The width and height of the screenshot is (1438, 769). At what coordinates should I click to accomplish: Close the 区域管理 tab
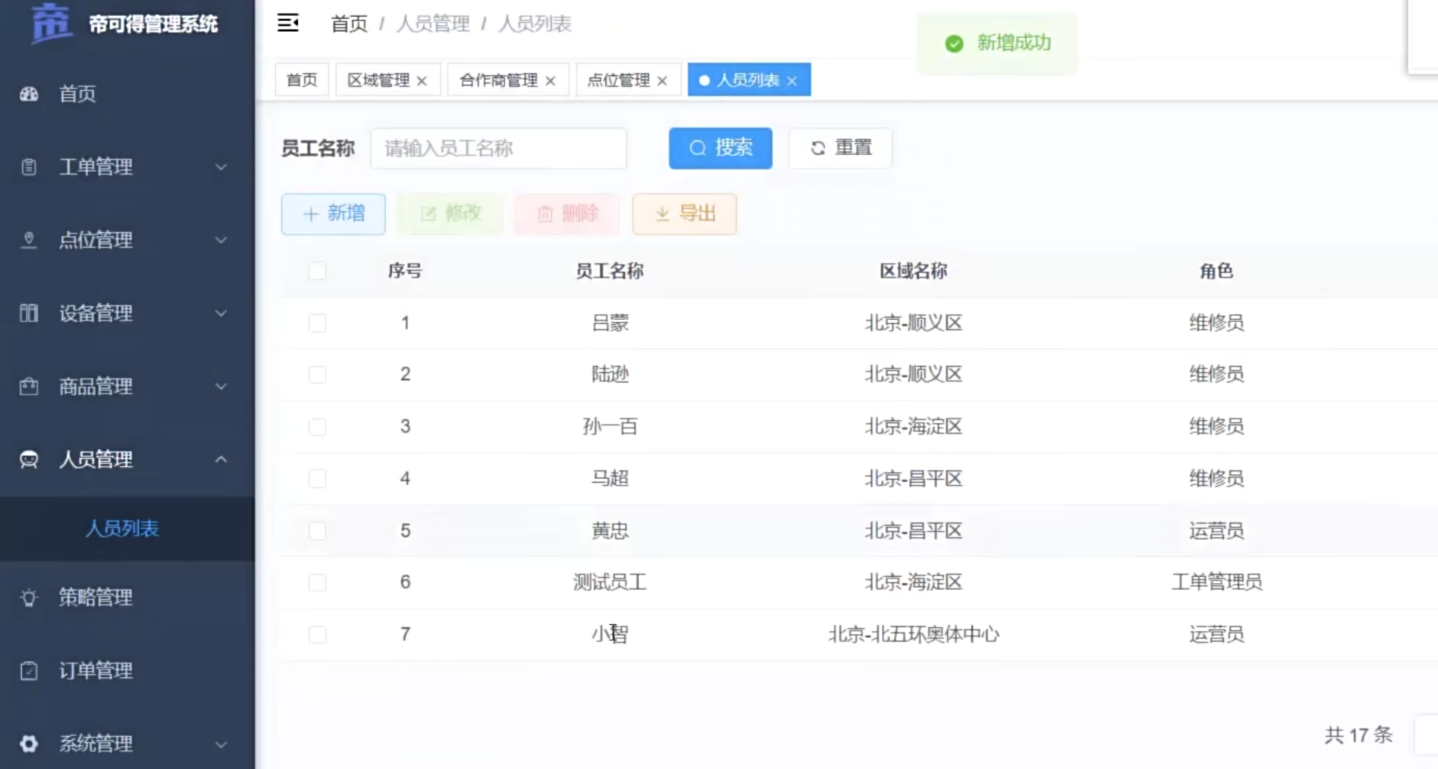[422, 81]
